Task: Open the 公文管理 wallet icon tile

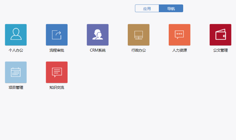Action: (x=220, y=35)
